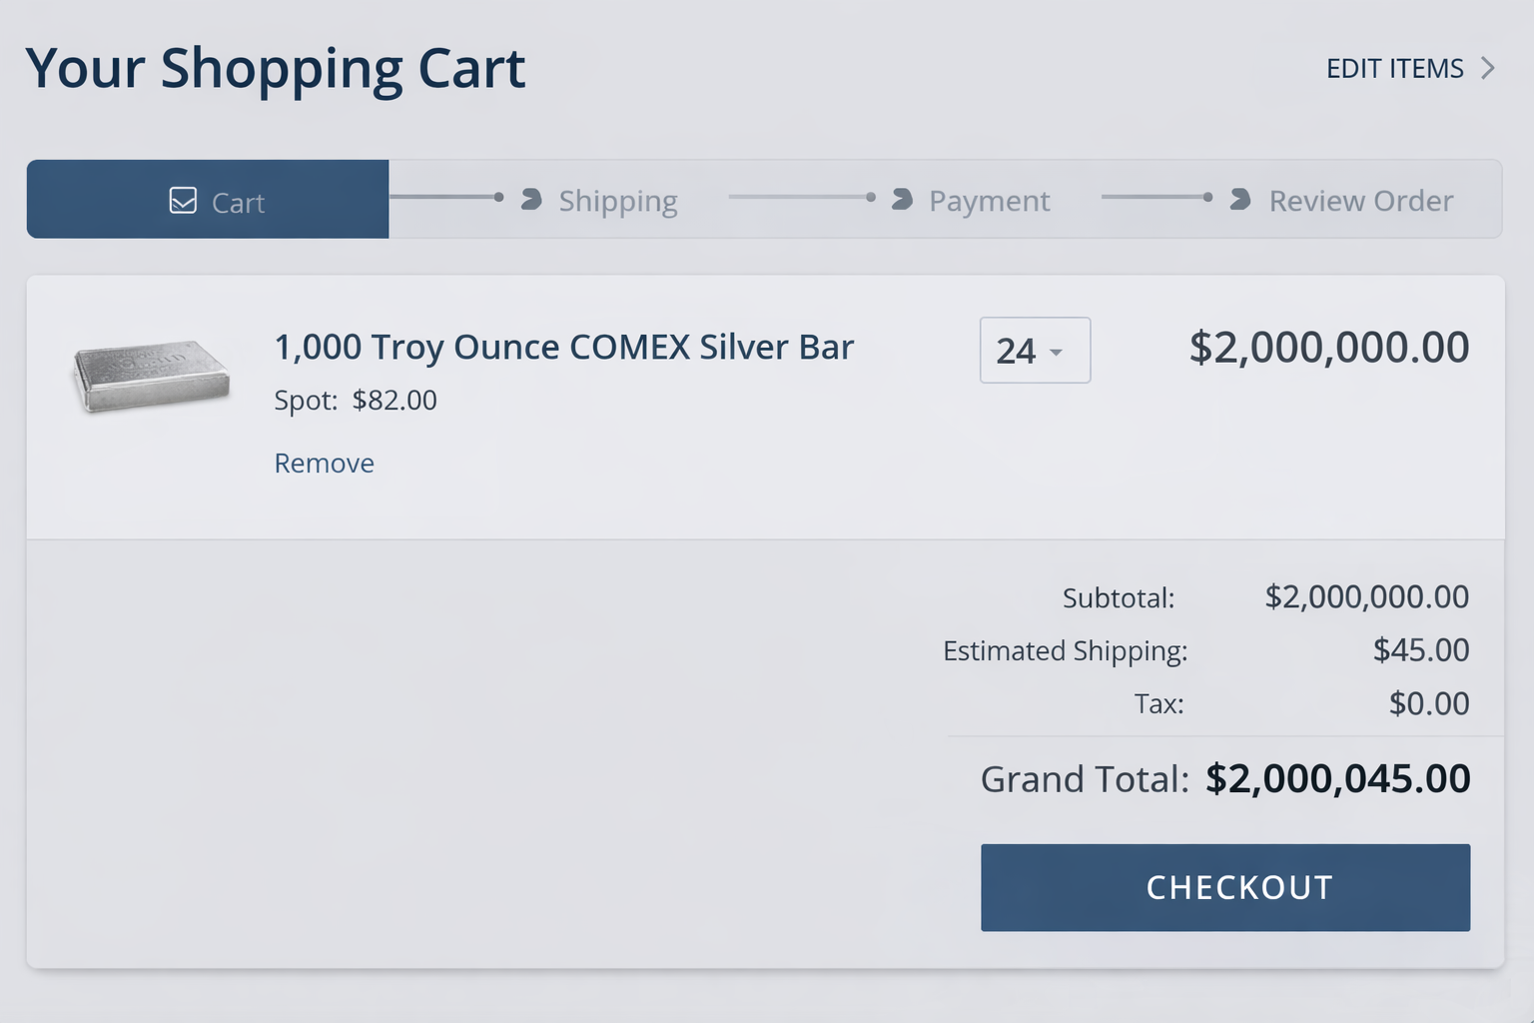Click the Estimated Shipping amount $45.00
1534x1023 pixels.
click(1420, 650)
